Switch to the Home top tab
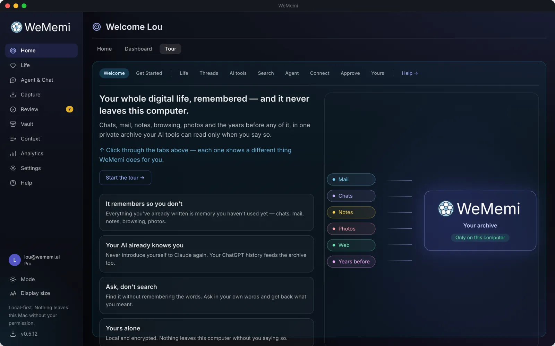Viewport: 555px width, 346px height. point(104,49)
